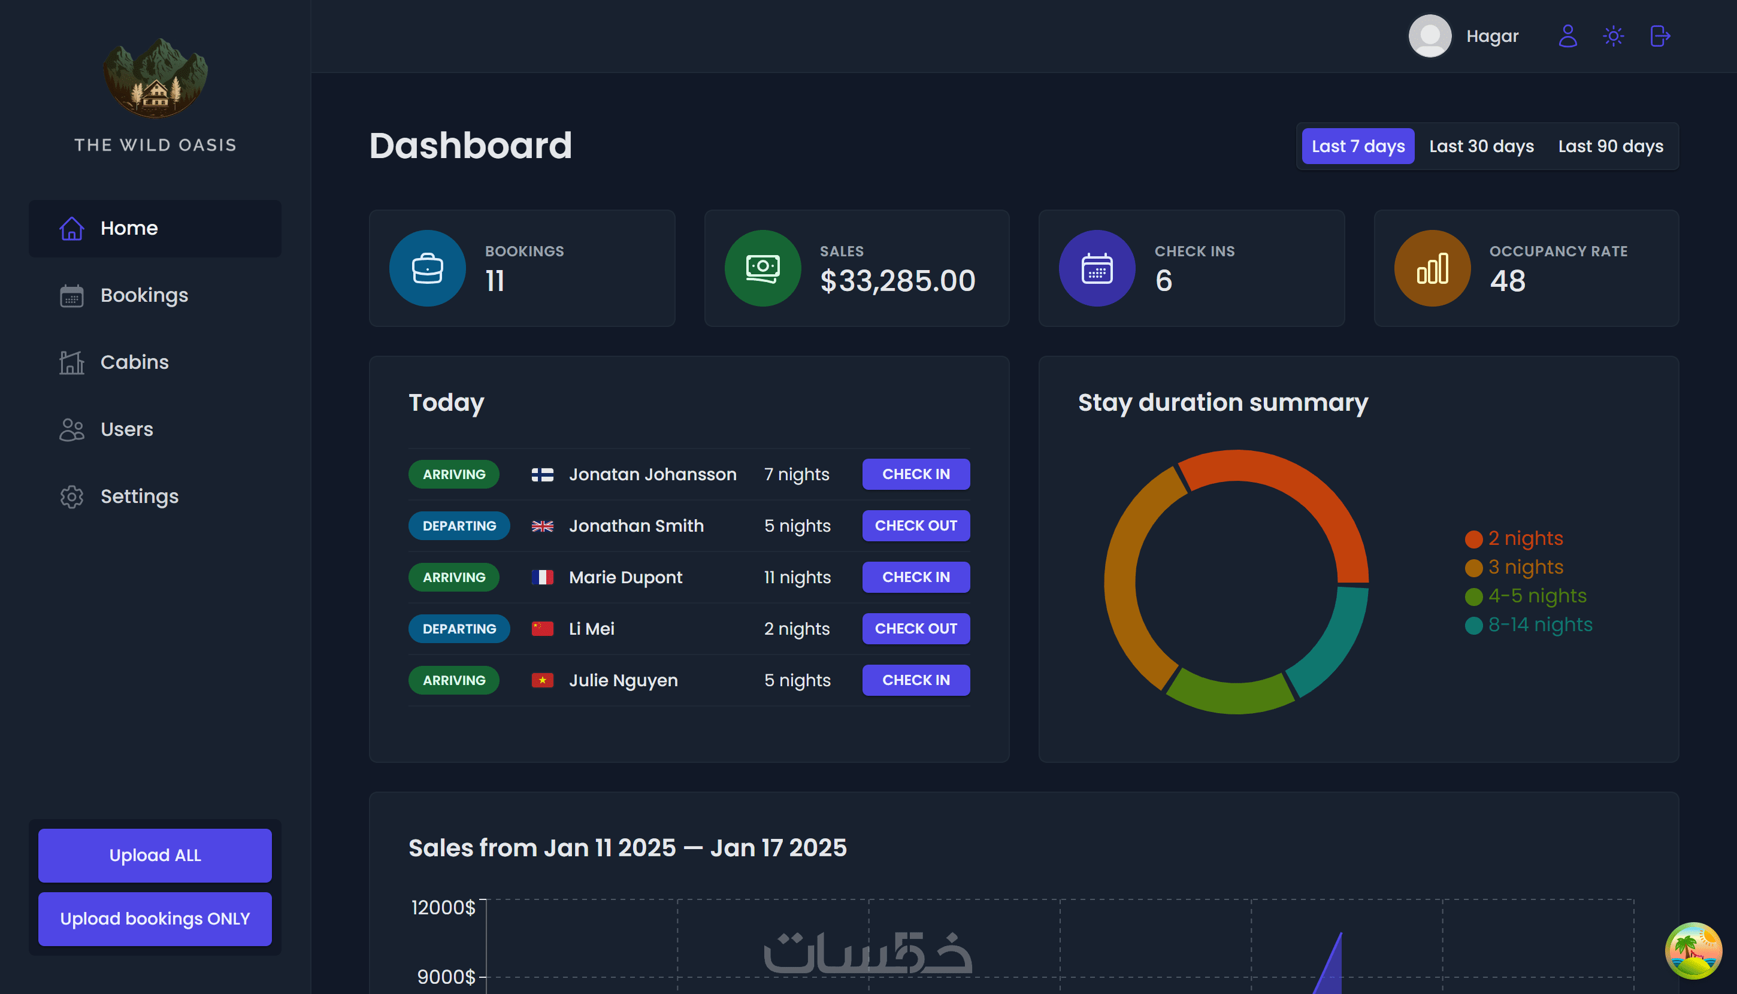Click the 2 nights legend color dot
The height and width of the screenshot is (994, 1737).
1473,540
